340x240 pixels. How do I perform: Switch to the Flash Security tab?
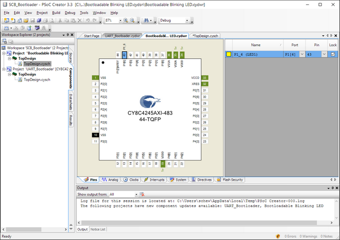[x=230, y=180]
